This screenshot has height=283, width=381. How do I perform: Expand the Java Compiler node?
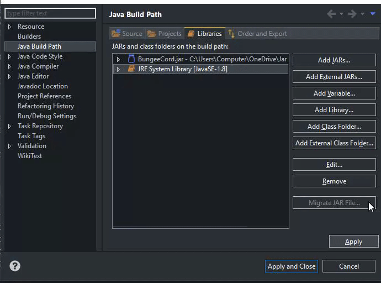[x=9, y=66]
